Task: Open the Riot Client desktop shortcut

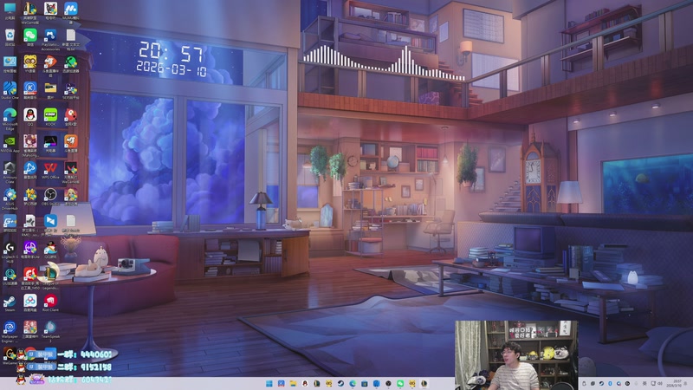Action: [50, 302]
